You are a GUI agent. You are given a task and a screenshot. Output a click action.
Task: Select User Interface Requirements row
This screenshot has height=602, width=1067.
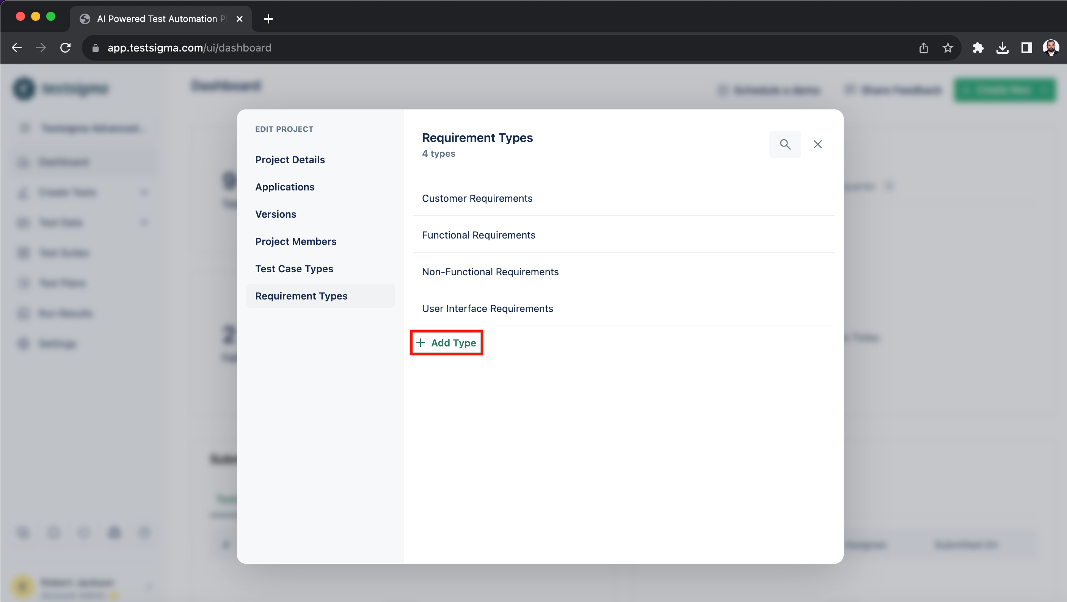click(623, 309)
